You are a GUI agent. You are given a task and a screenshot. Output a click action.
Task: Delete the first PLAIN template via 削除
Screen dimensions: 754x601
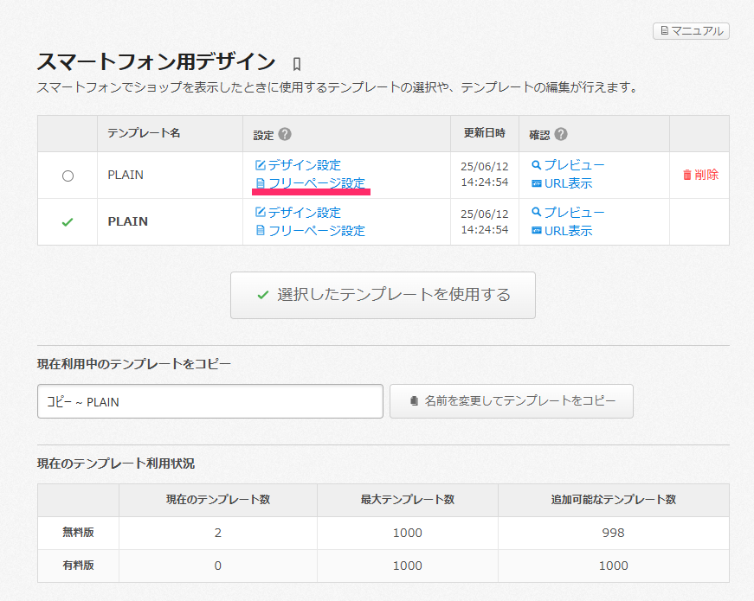(x=706, y=175)
